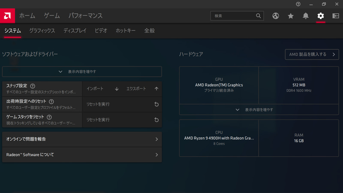Click the AMD logo icon

click(7, 16)
